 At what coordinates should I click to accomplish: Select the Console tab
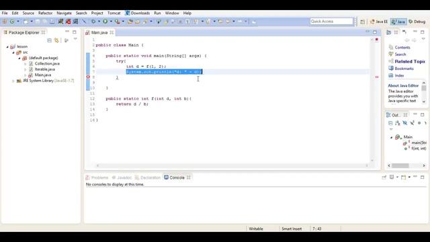click(177, 177)
